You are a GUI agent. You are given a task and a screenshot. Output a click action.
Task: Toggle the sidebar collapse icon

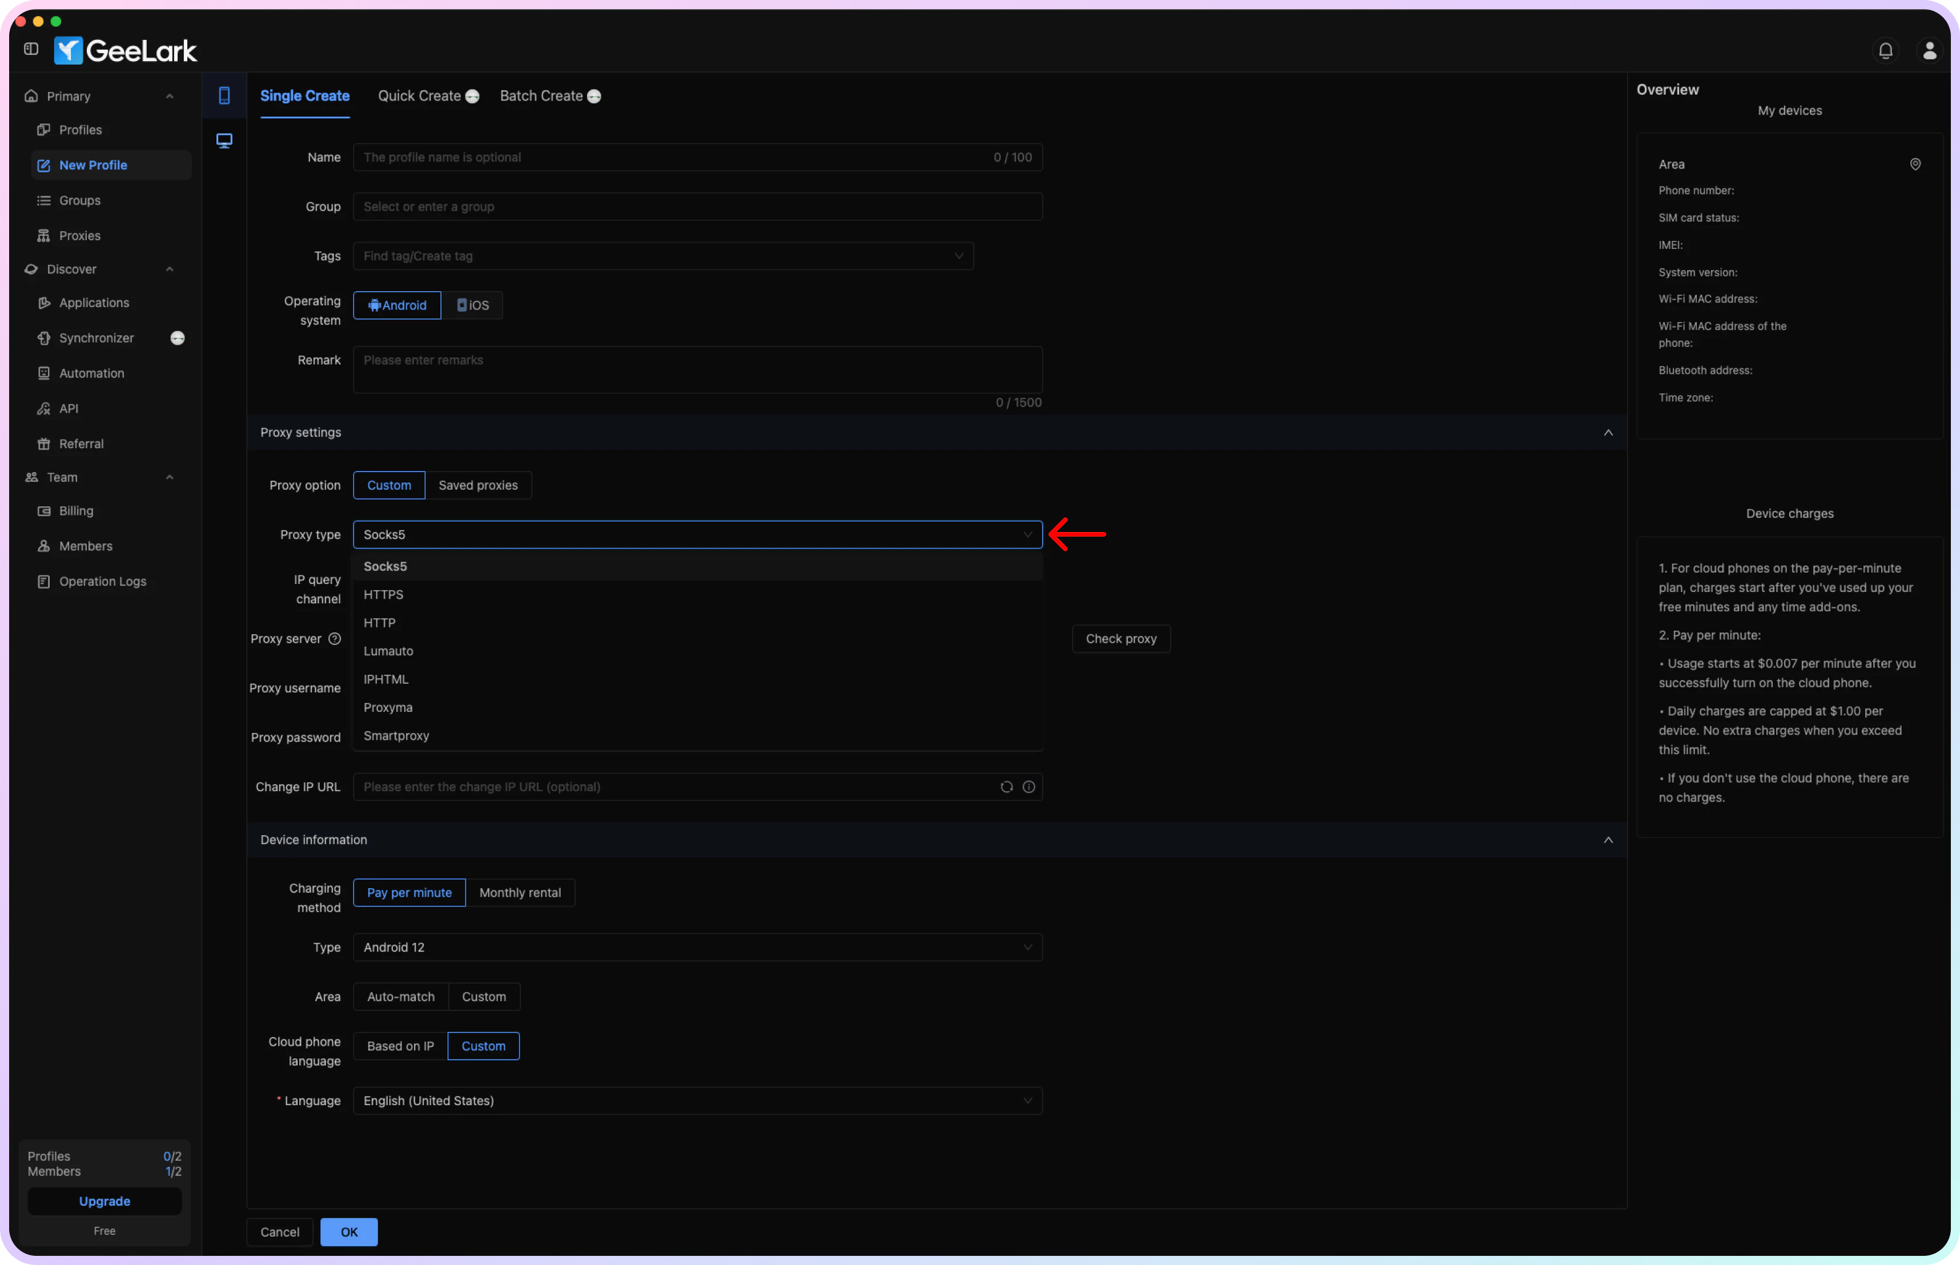[31, 49]
